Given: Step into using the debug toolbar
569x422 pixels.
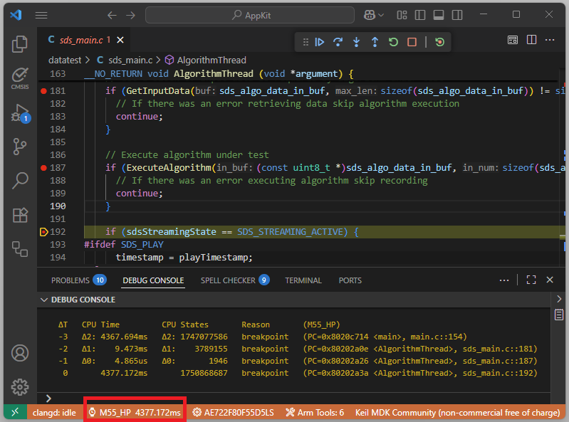Looking at the screenshot, I should click(x=357, y=42).
